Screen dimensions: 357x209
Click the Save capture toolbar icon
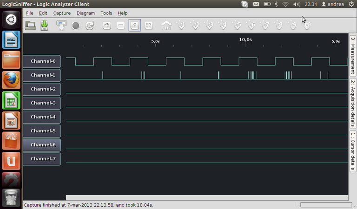click(45, 25)
